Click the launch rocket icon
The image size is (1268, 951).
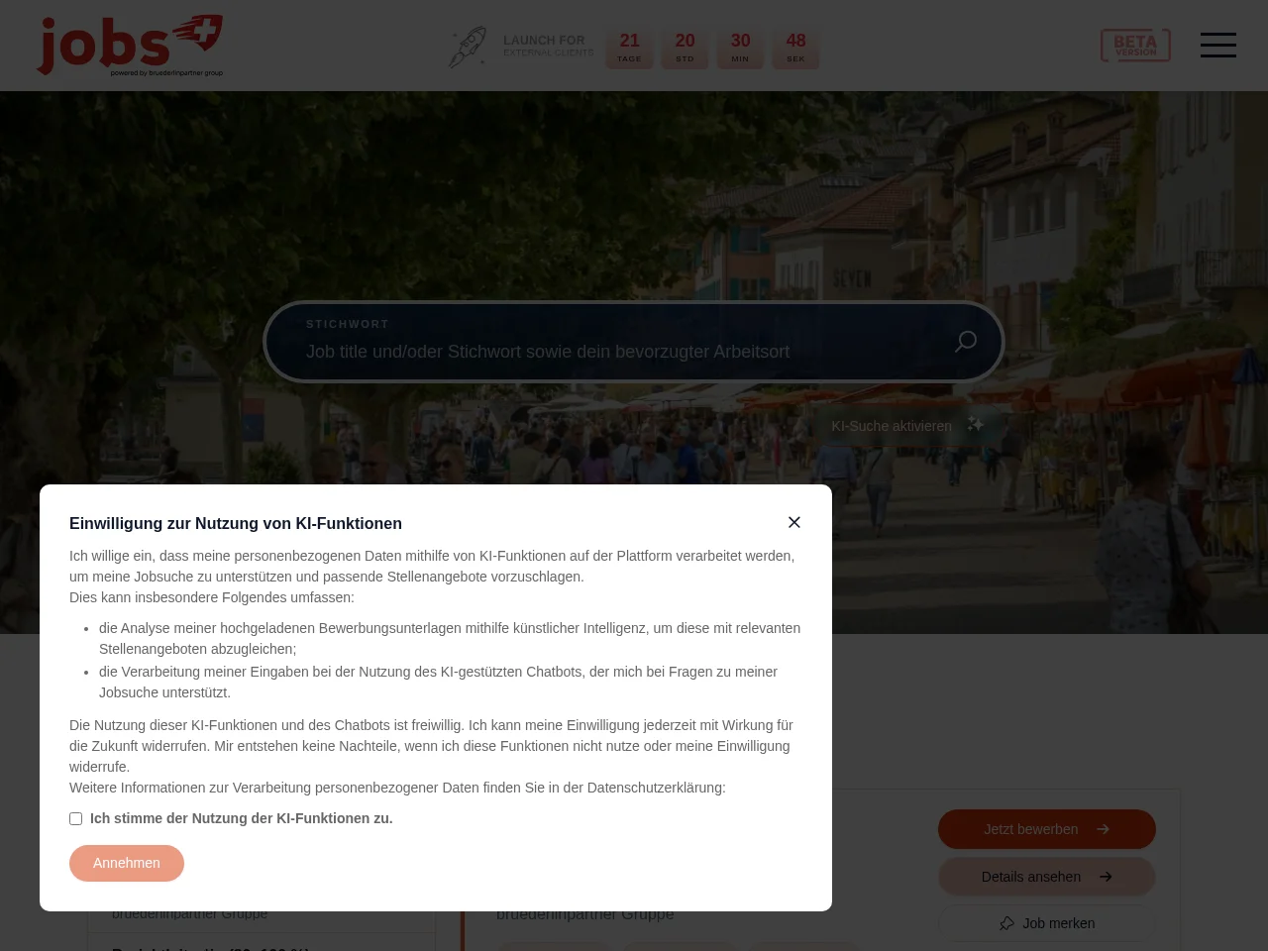(x=468, y=47)
